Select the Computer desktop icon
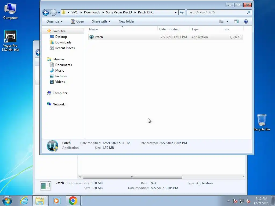The image size is (275, 206). click(10, 11)
